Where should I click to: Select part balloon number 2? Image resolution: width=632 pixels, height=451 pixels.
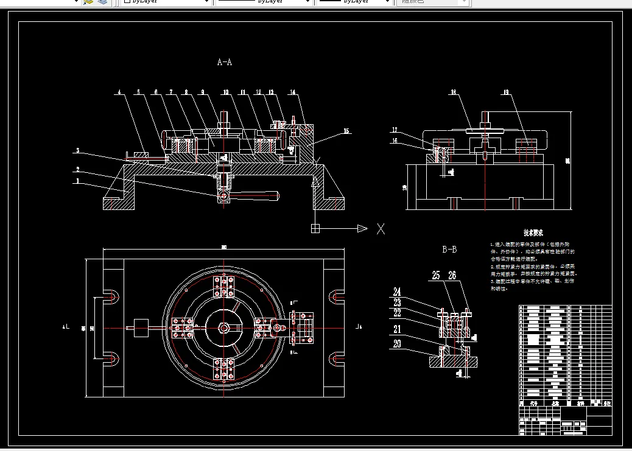coord(78,170)
